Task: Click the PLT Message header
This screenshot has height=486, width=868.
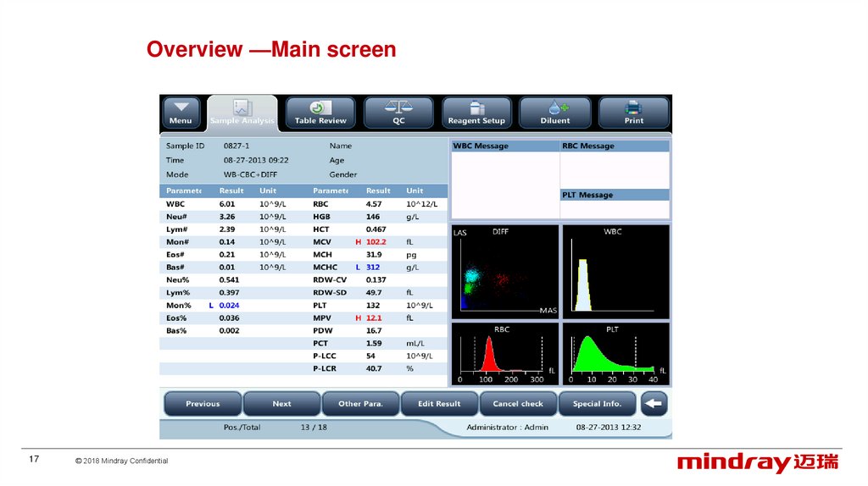Action: [615, 195]
